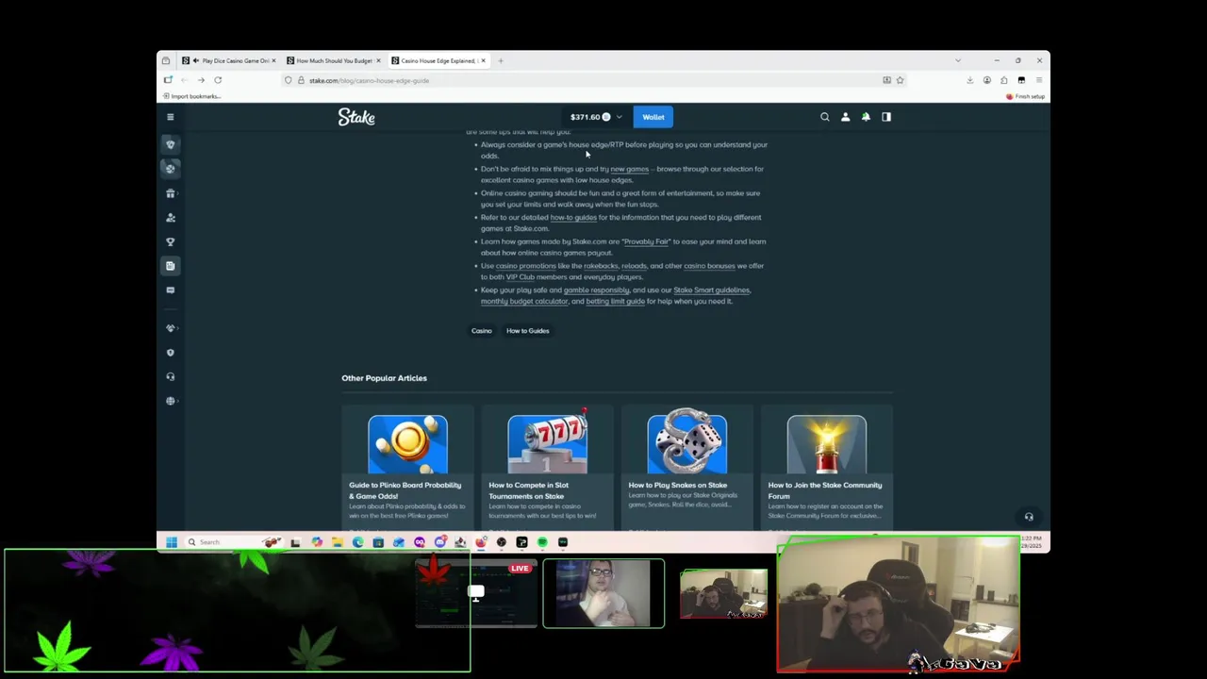Open Guide to Plinko Board Probability article
This screenshot has width=1207, height=679.
pyautogui.click(x=408, y=468)
